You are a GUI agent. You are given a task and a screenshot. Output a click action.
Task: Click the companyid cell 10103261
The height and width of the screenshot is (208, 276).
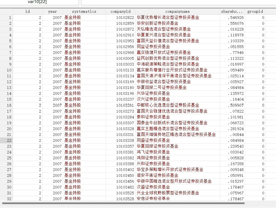pos(125,105)
